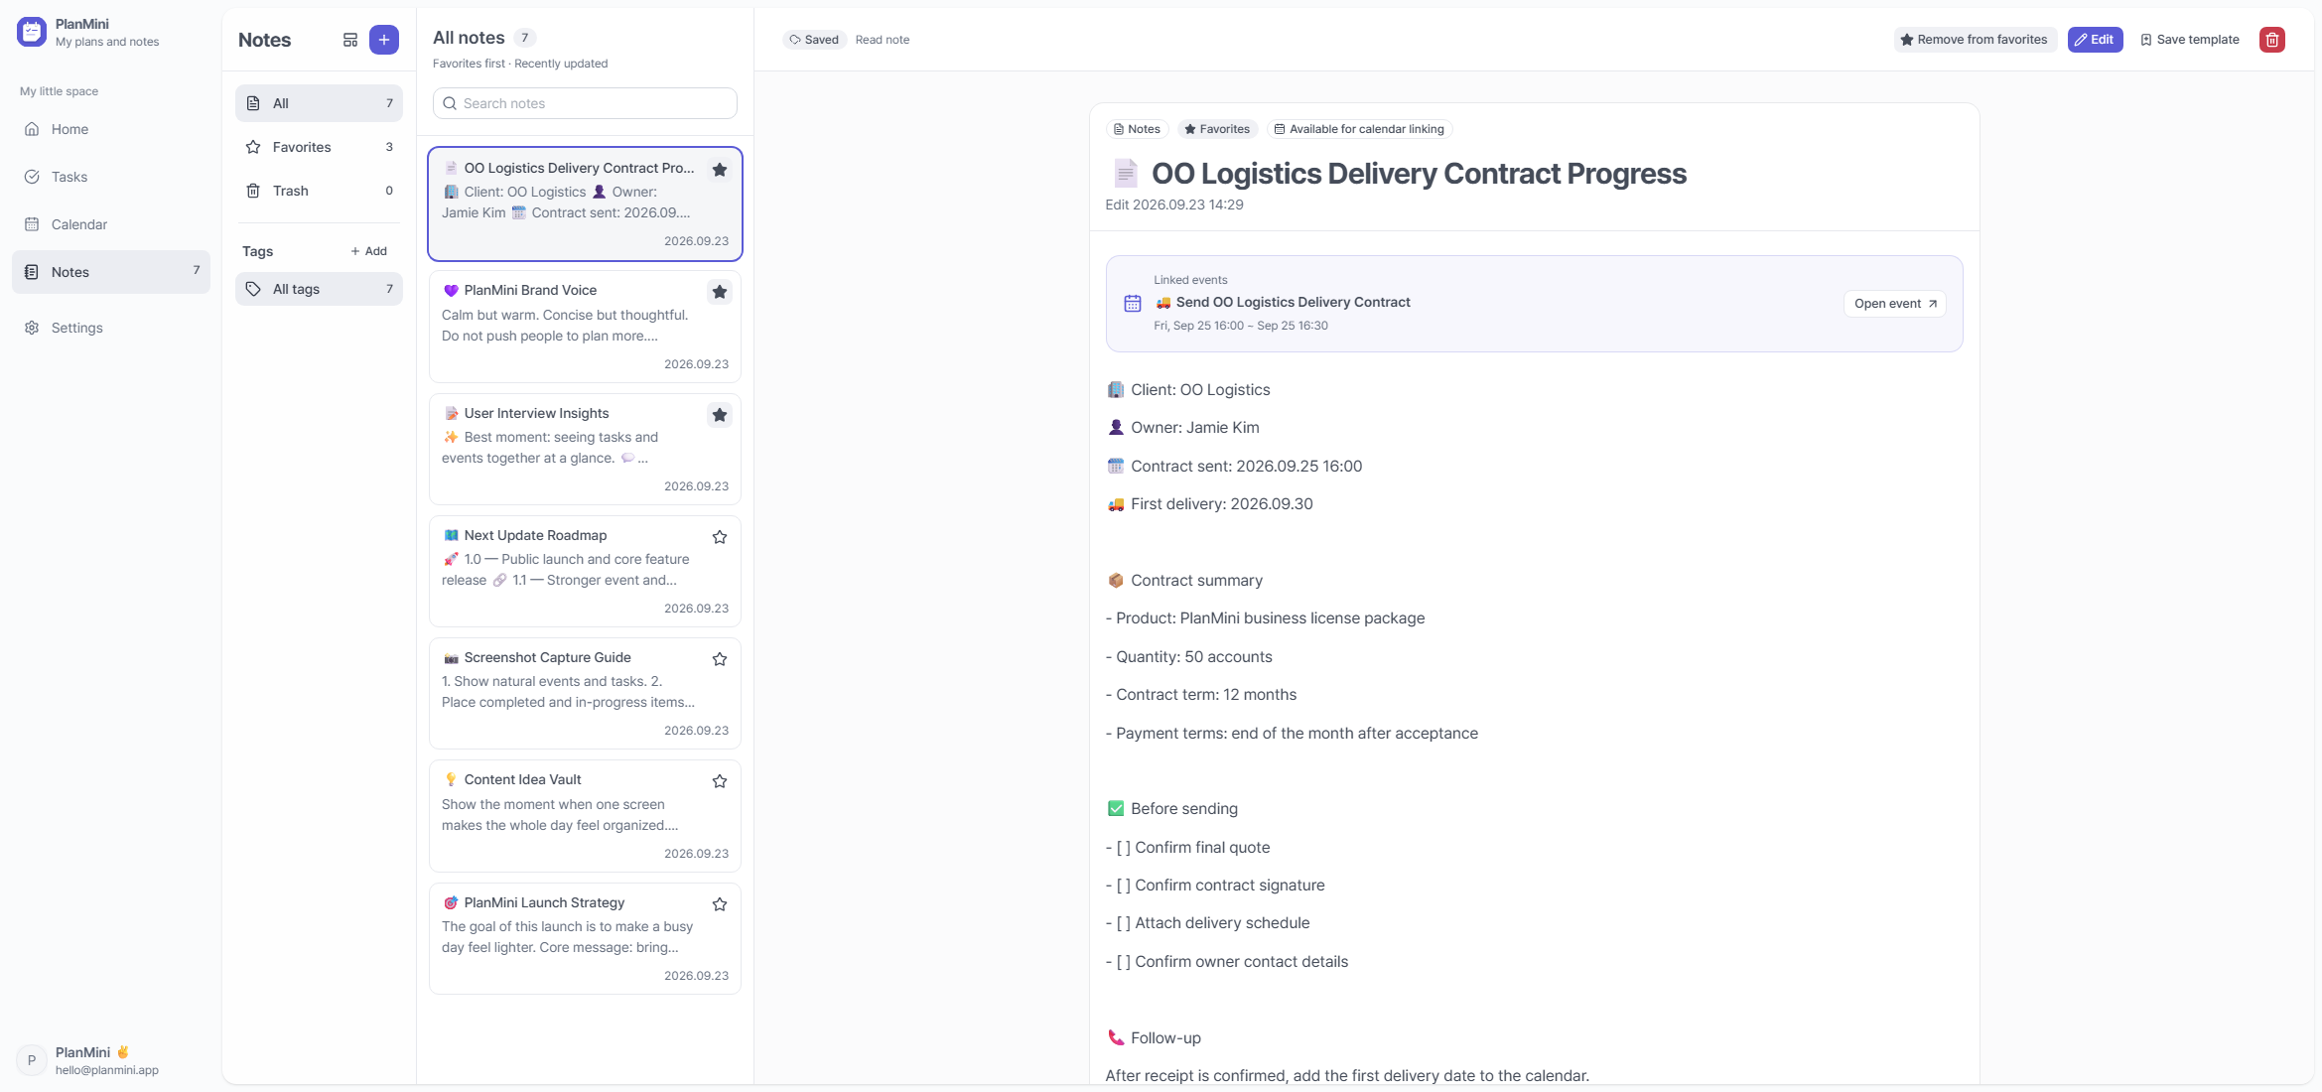The image size is (2322, 1092).
Task: Open Settings from the sidebar
Action: click(111, 328)
